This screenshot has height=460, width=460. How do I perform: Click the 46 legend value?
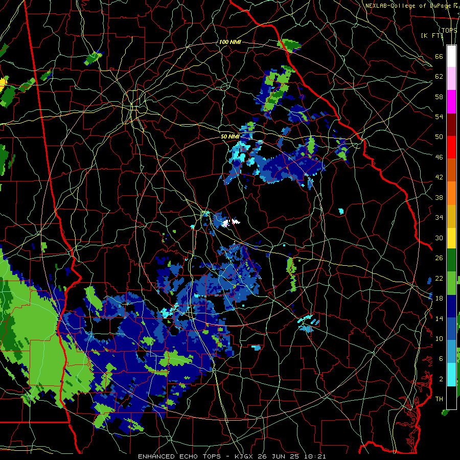tap(439, 157)
